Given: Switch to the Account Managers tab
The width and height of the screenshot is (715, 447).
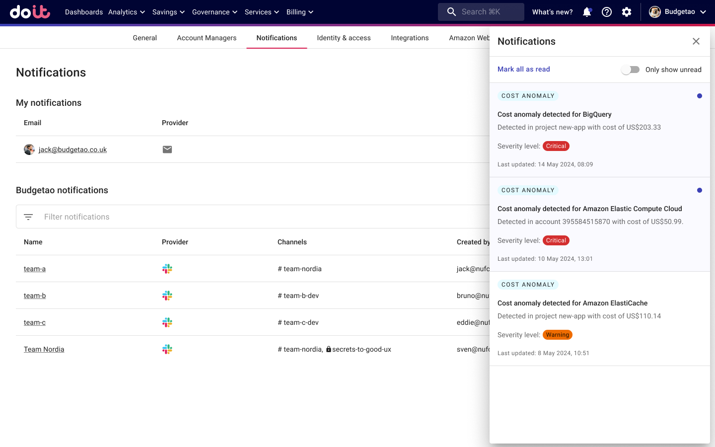Looking at the screenshot, I should click(207, 38).
